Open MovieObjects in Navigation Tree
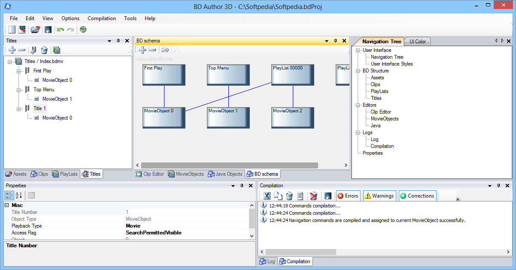Image resolution: width=516 pixels, height=270 pixels. 385,119
